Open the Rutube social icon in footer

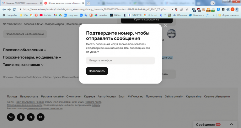[40, 117]
